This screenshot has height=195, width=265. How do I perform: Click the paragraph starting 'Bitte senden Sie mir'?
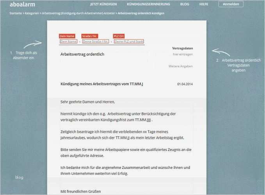coord(126,152)
